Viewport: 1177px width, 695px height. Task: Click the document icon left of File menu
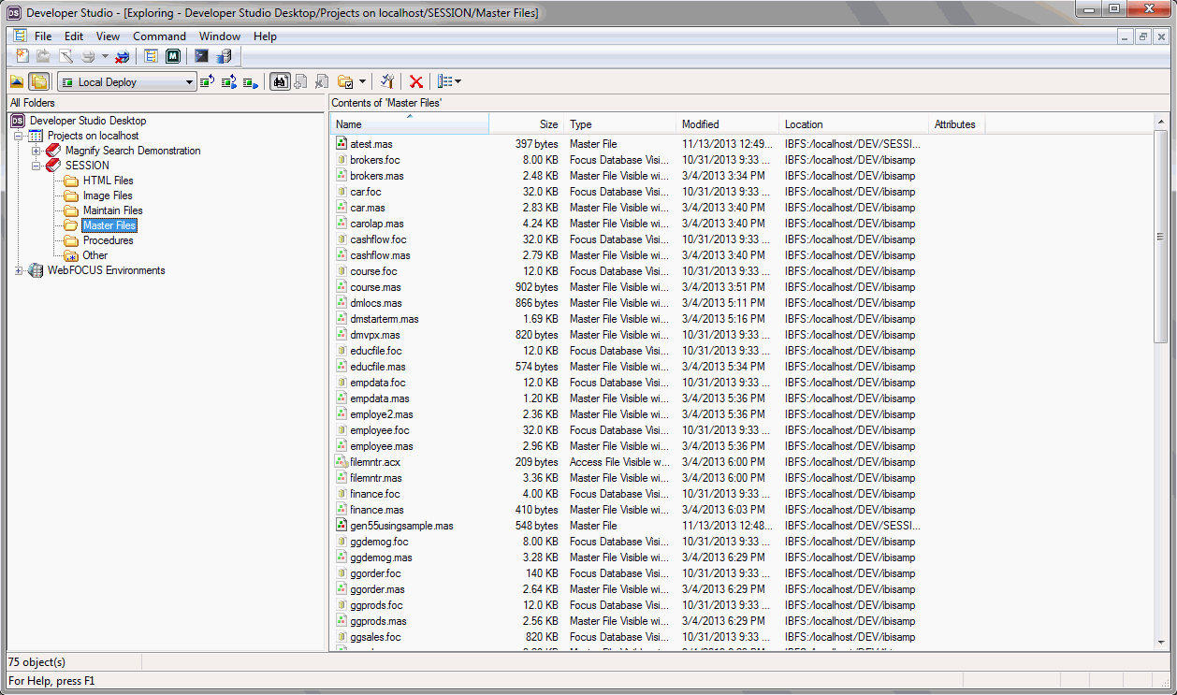(19, 36)
